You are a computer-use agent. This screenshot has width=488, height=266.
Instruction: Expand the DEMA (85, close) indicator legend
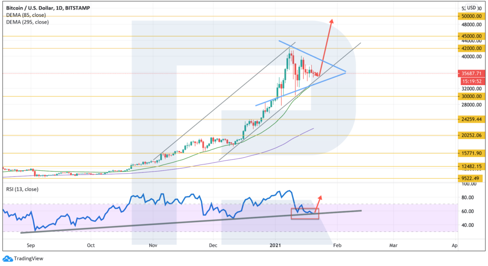point(27,15)
